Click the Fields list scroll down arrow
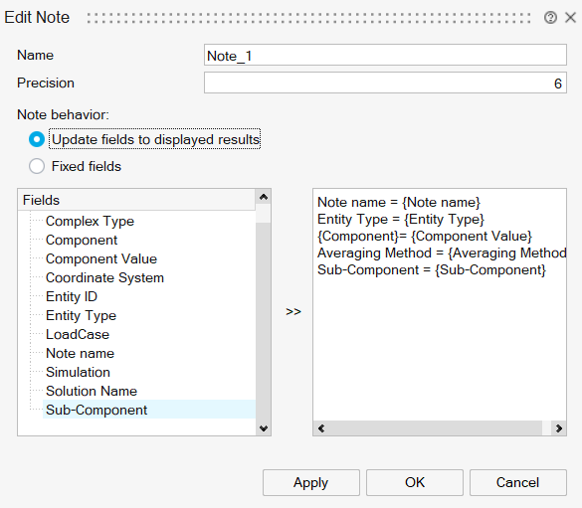582x508 pixels. click(264, 428)
